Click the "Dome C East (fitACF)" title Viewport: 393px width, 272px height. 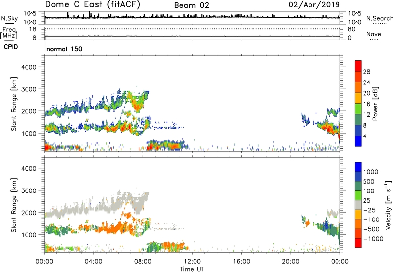point(92,5)
